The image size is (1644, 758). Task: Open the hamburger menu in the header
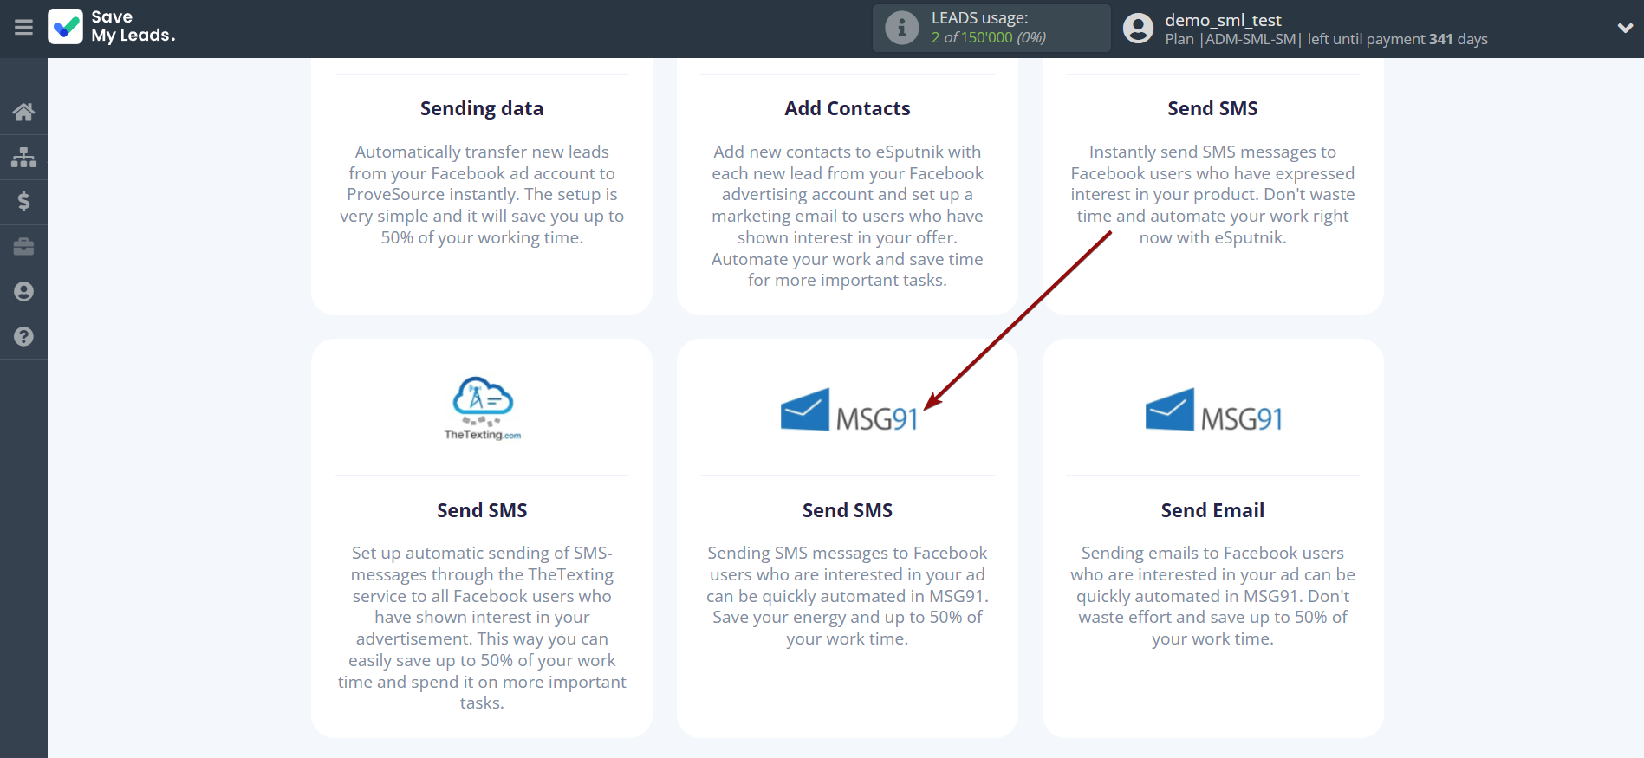tap(23, 28)
